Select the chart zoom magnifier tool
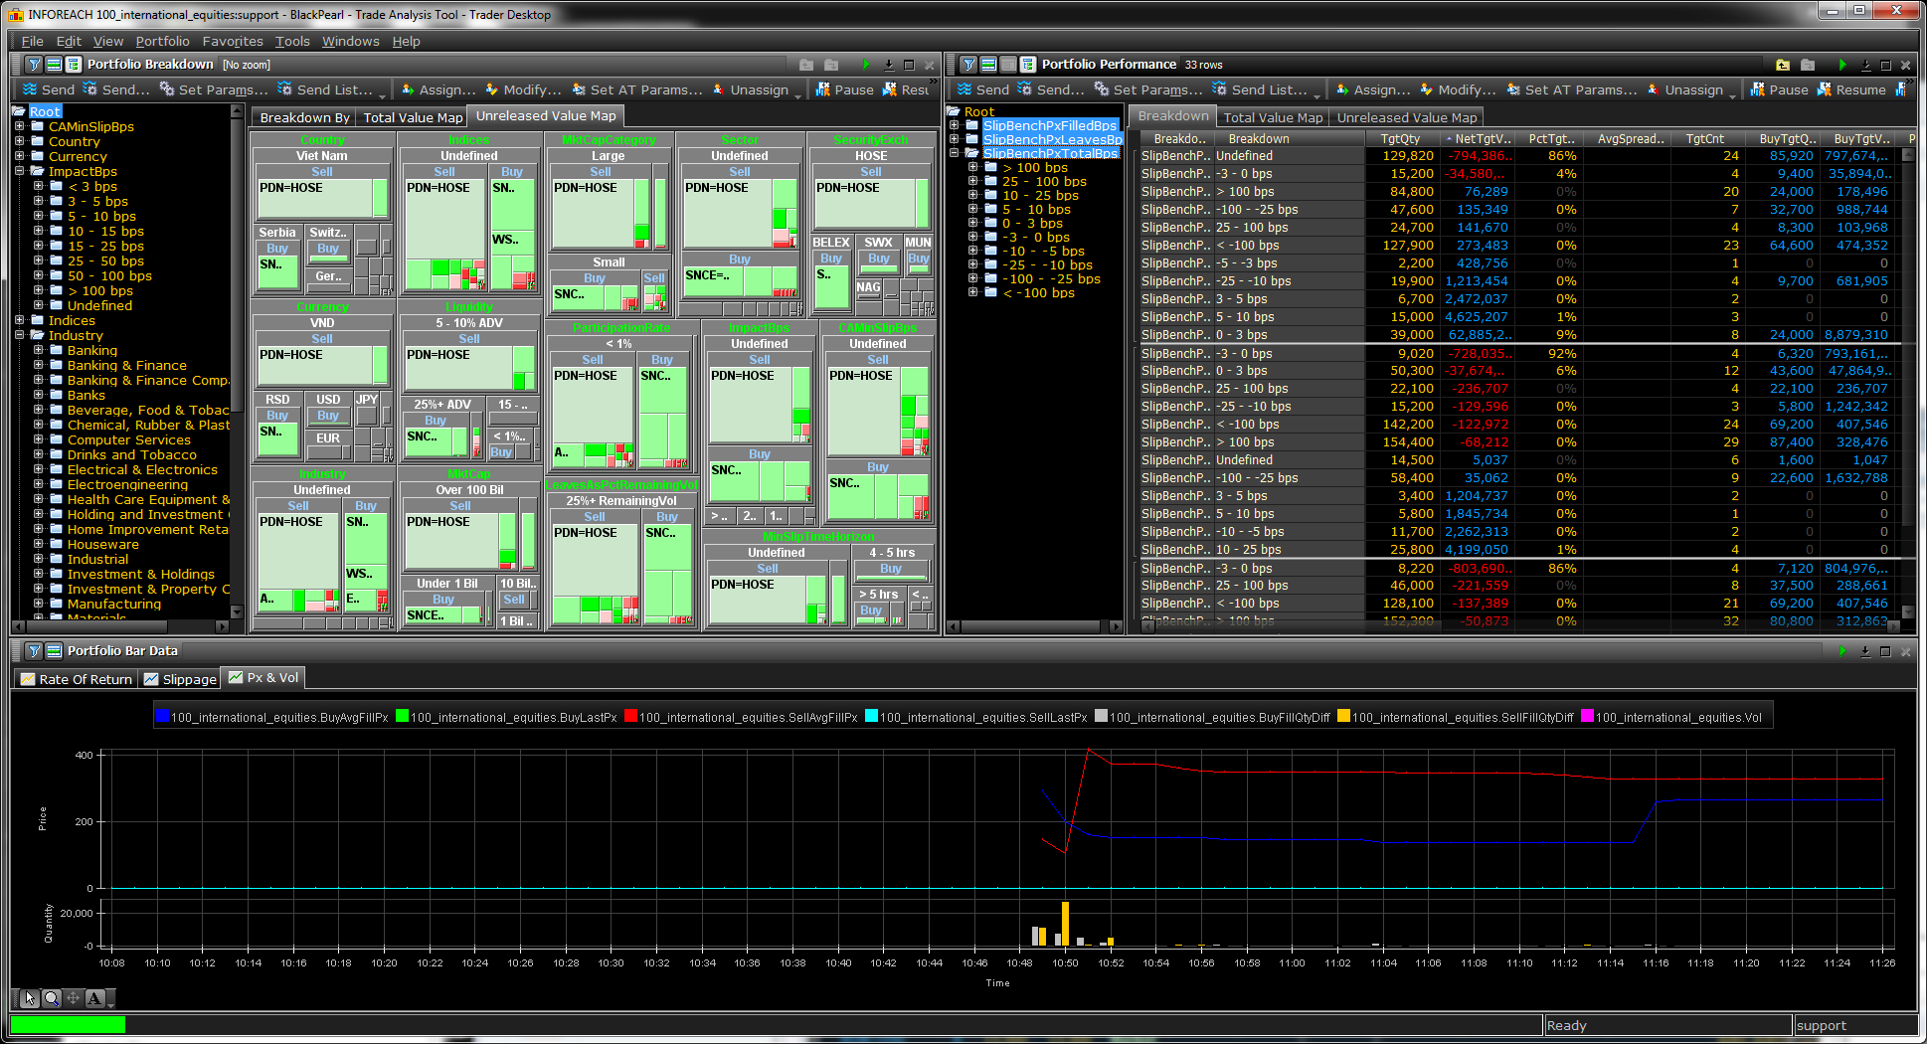This screenshot has height=1044, width=1927. click(x=52, y=998)
